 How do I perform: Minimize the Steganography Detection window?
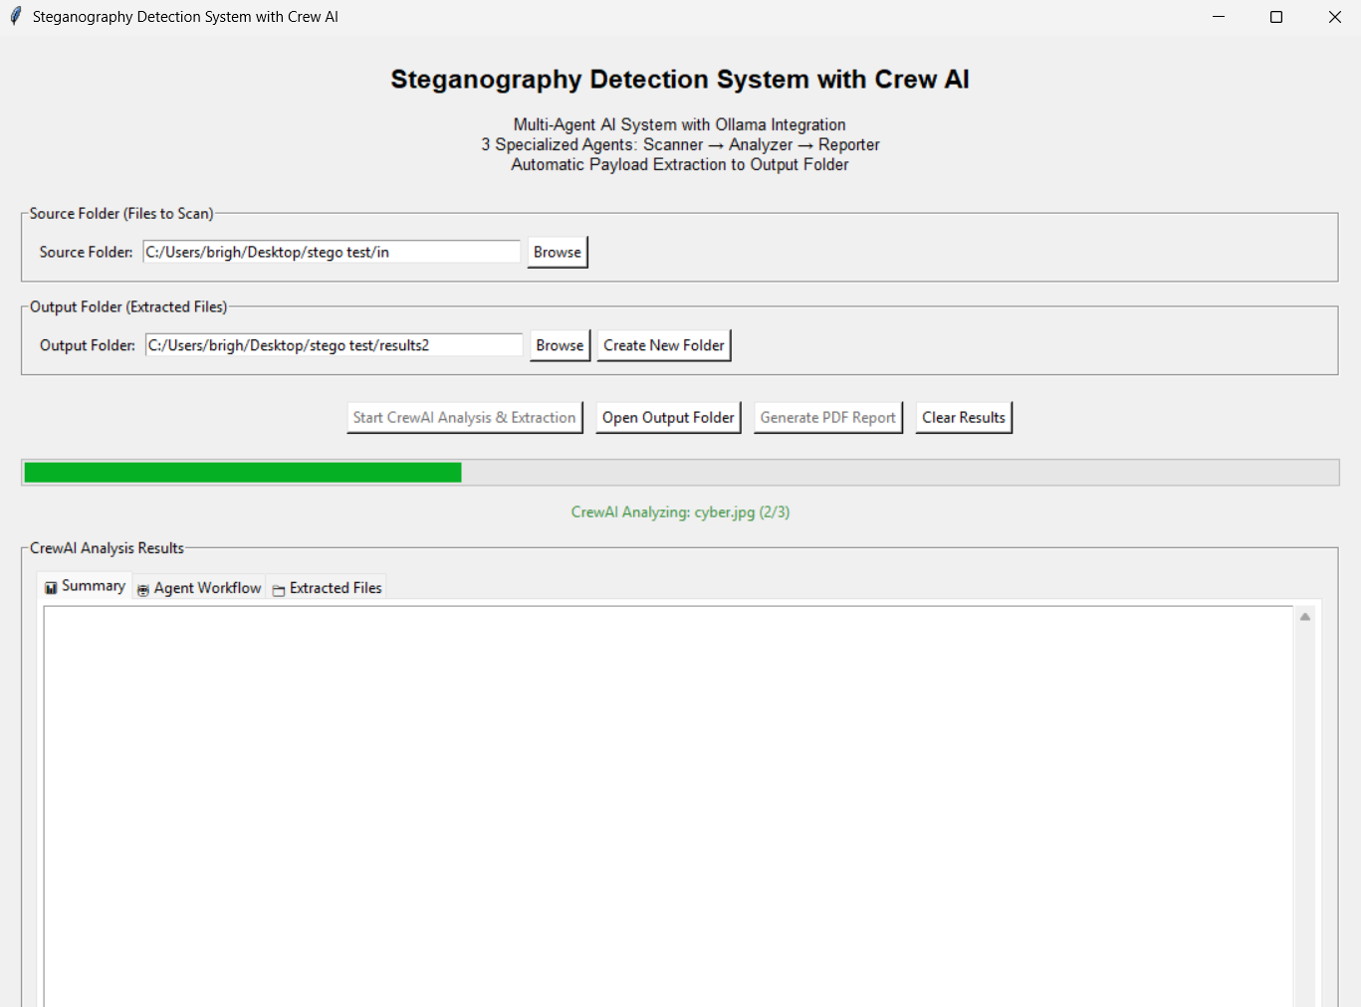click(x=1218, y=17)
